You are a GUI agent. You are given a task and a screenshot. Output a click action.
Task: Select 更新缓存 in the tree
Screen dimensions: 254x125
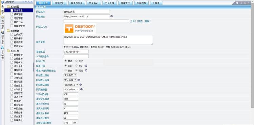(18, 38)
